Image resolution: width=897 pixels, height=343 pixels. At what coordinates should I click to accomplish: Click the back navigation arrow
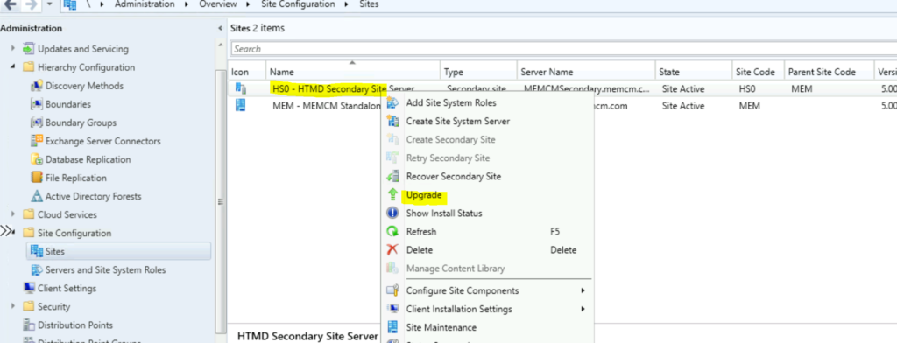pos(10,4)
